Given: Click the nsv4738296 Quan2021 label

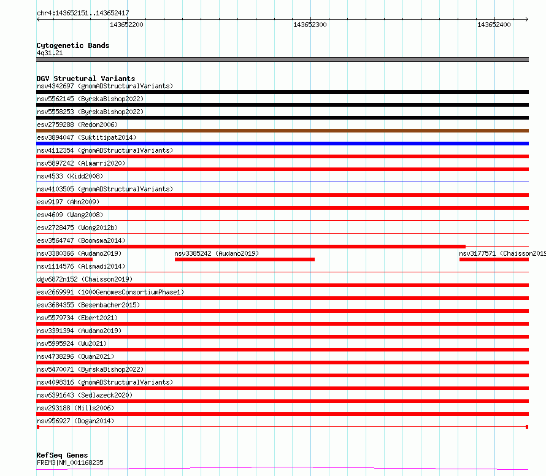Looking at the screenshot, I should [75, 356].
